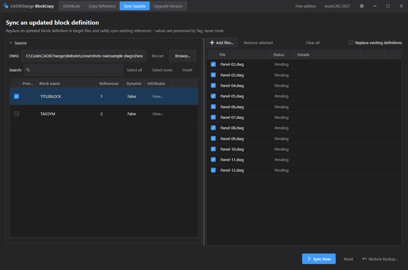This screenshot has height=270, width=408.
Task: Uncheck Panel-03.dwg file checkbox
Action: pyautogui.click(x=213, y=75)
